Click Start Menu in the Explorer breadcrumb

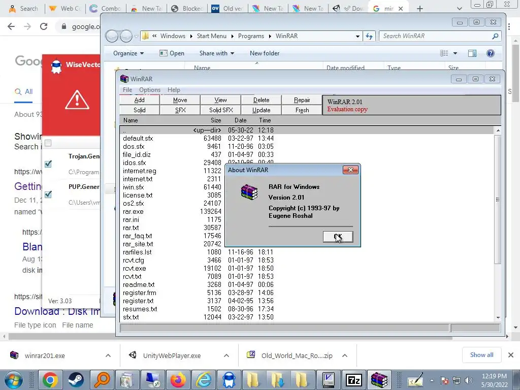point(212,36)
